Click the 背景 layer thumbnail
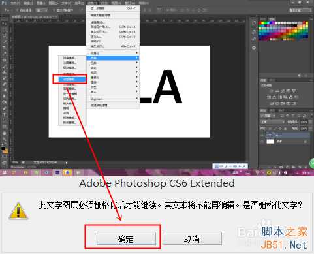The height and width of the screenshot is (254, 314). [270, 142]
